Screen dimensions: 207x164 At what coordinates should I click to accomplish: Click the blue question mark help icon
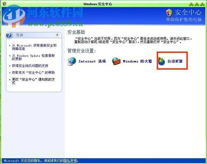[x=9, y=35]
